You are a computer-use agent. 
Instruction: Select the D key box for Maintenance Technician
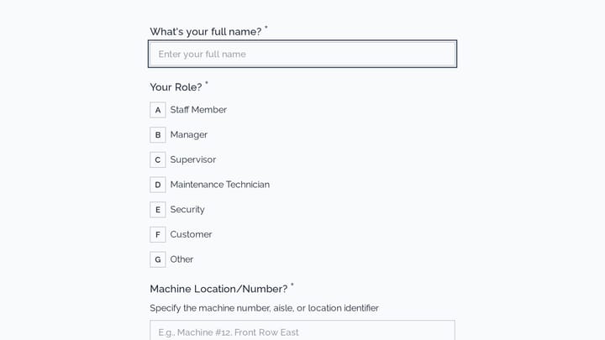(x=158, y=185)
